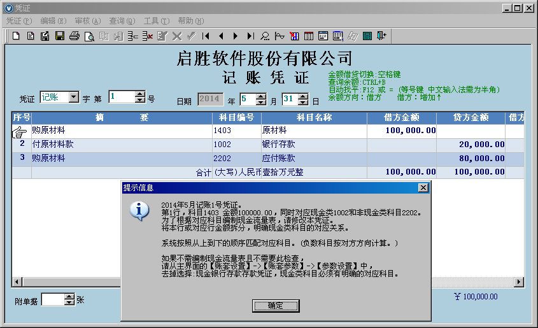Select credit amount cell 80,000.00

471,159
